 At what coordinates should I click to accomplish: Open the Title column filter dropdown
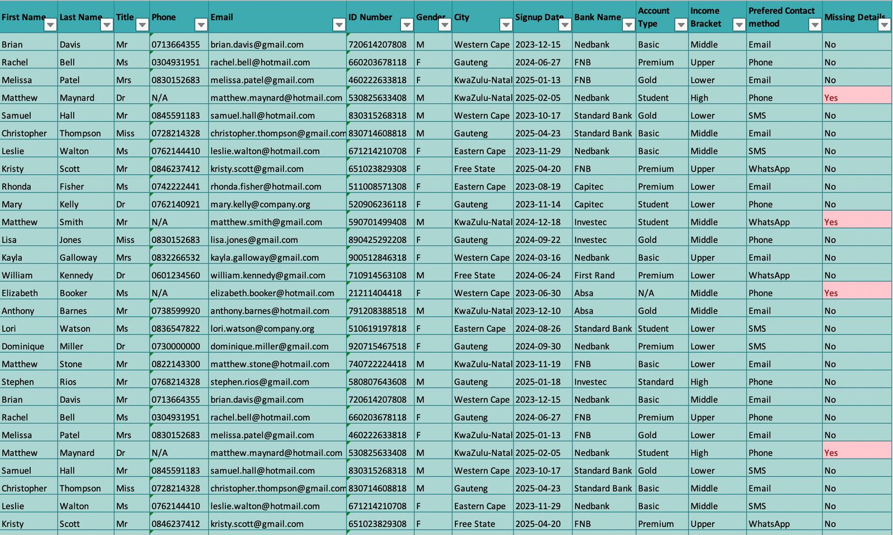tap(142, 25)
